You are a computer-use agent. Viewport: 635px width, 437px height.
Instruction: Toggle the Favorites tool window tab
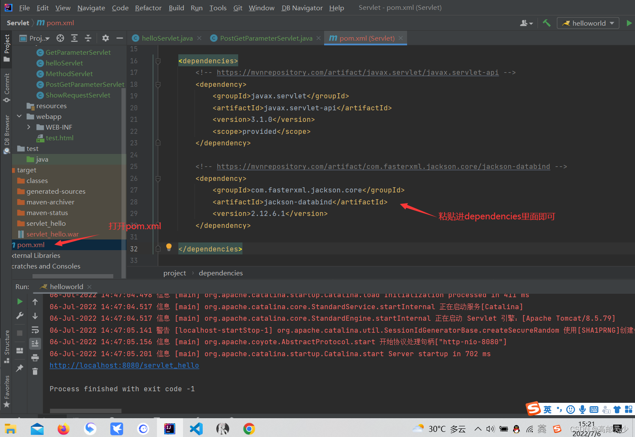7,391
